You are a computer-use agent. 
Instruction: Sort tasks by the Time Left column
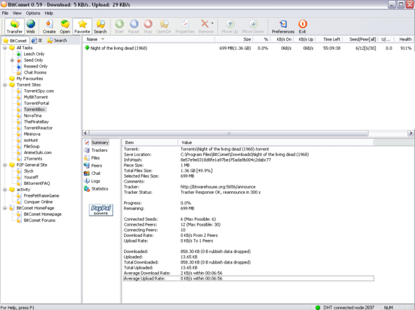click(328, 39)
